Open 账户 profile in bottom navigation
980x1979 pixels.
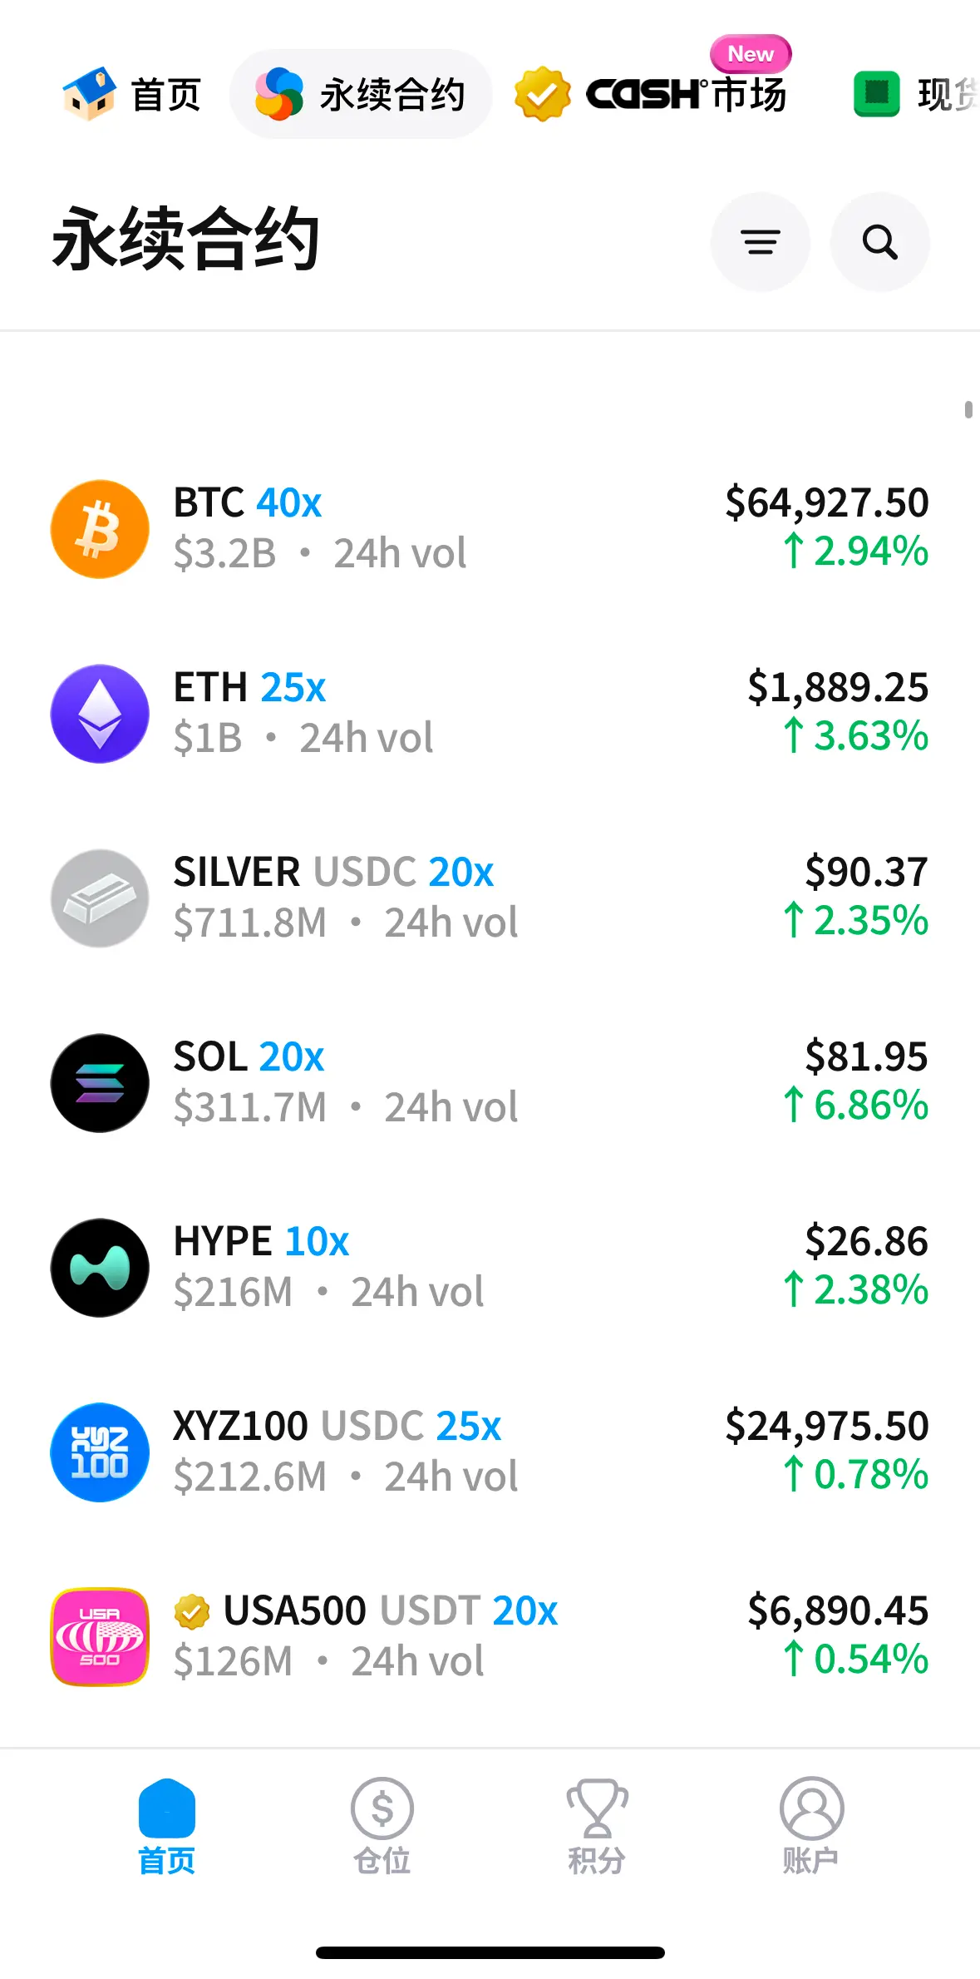click(811, 1826)
